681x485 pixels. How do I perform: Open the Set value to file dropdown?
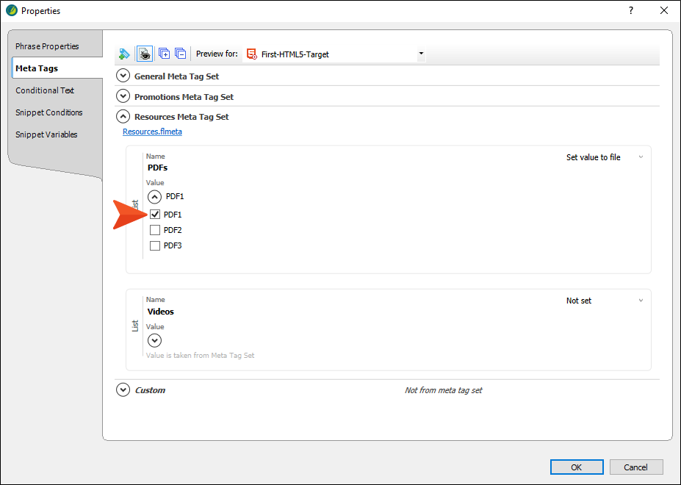[x=604, y=157]
